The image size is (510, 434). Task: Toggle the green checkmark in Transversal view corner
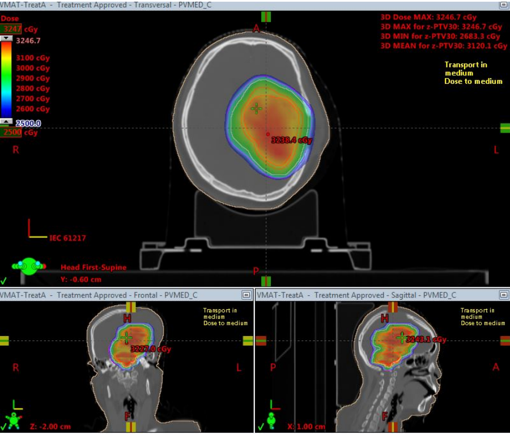[x=5, y=280]
